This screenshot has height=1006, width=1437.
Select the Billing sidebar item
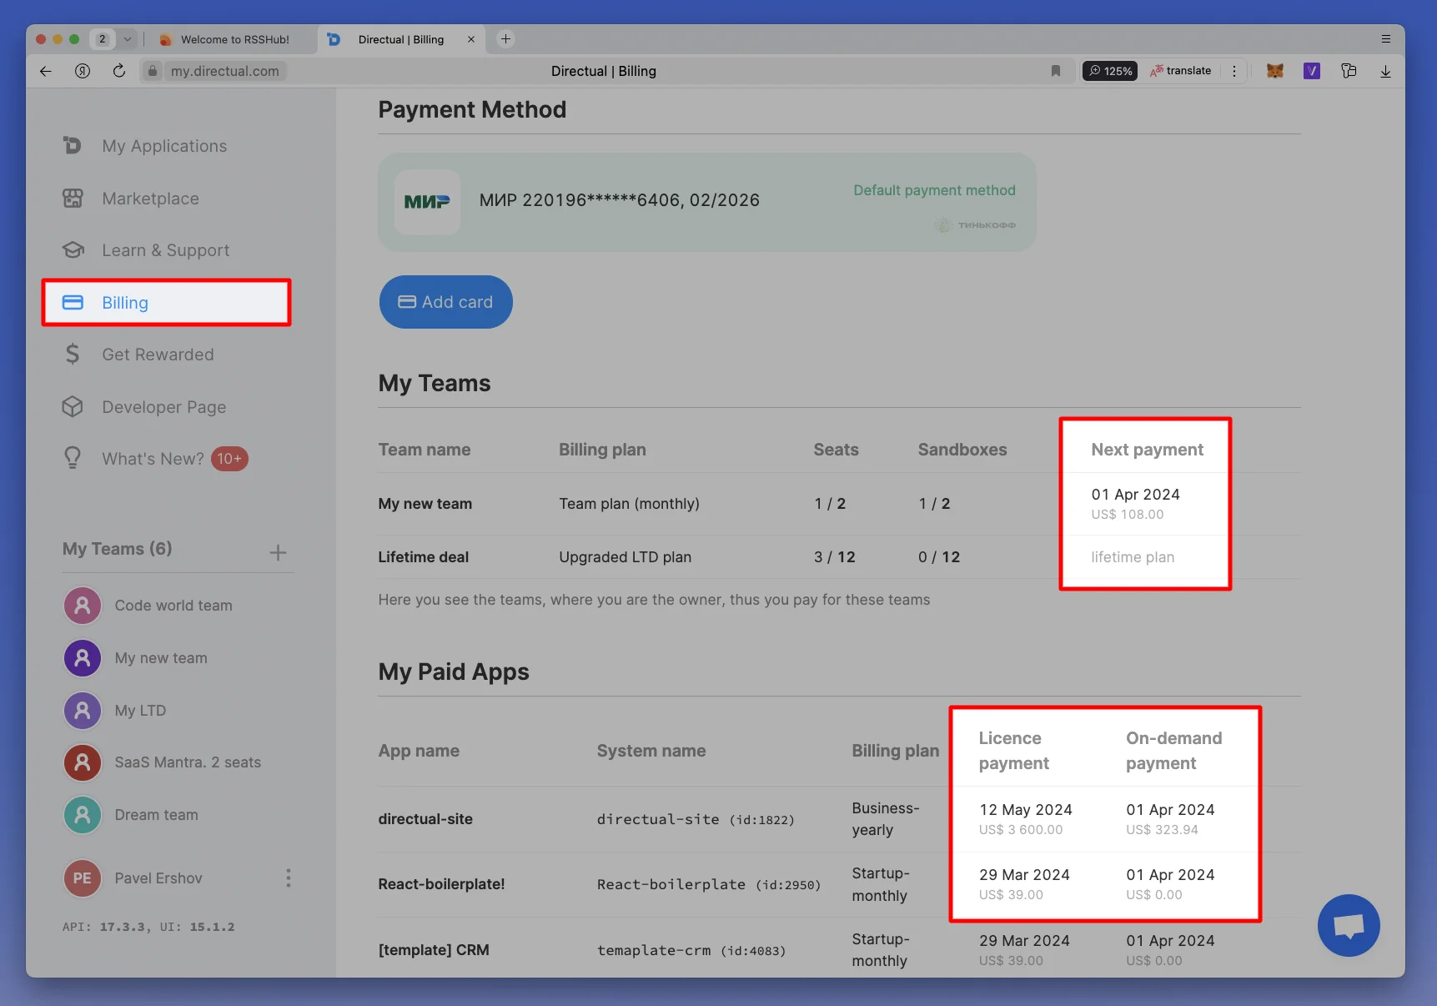pyautogui.click(x=166, y=303)
